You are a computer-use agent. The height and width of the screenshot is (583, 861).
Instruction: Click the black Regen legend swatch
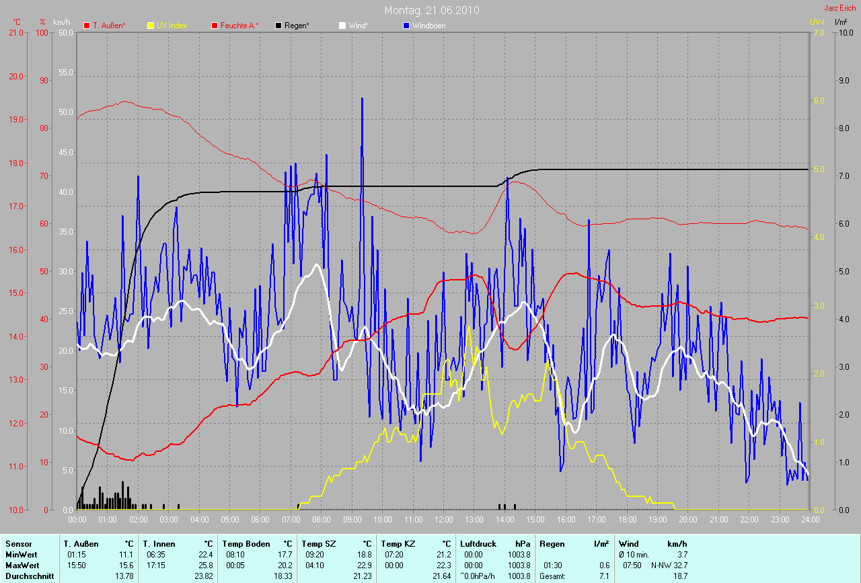tap(279, 26)
